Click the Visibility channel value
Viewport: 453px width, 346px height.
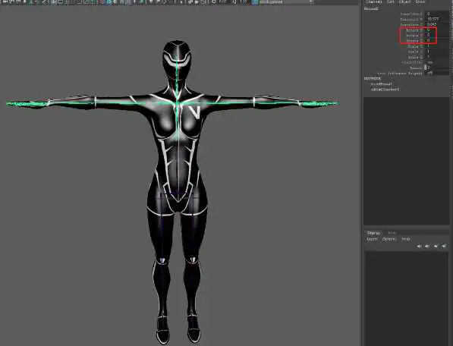pos(436,62)
